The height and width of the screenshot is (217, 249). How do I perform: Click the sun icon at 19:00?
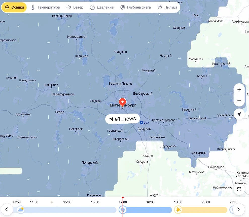click(x=178, y=210)
